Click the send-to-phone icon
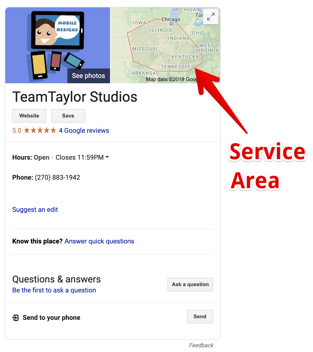The image size is (313, 352). click(x=16, y=318)
